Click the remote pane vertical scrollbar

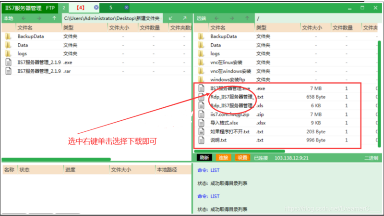[380, 94]
